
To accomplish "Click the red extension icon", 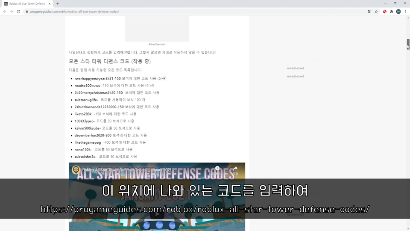I will (385, 12).
